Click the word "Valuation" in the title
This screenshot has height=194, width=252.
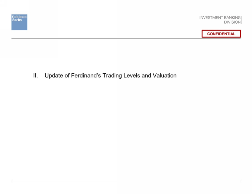[x=165, y=76]
